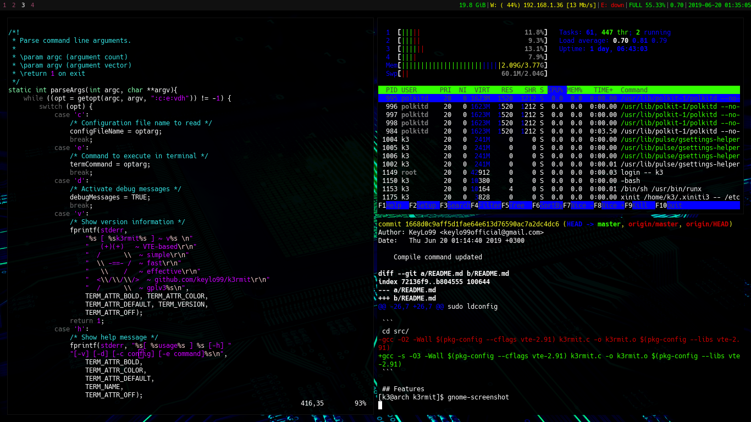Select the active workspace 3 indicator
Screen dimensions: 751x422
(x=23, y=5)
